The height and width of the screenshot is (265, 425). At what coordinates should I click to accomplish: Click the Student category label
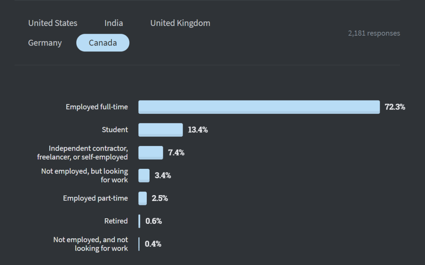click(115, 130)
